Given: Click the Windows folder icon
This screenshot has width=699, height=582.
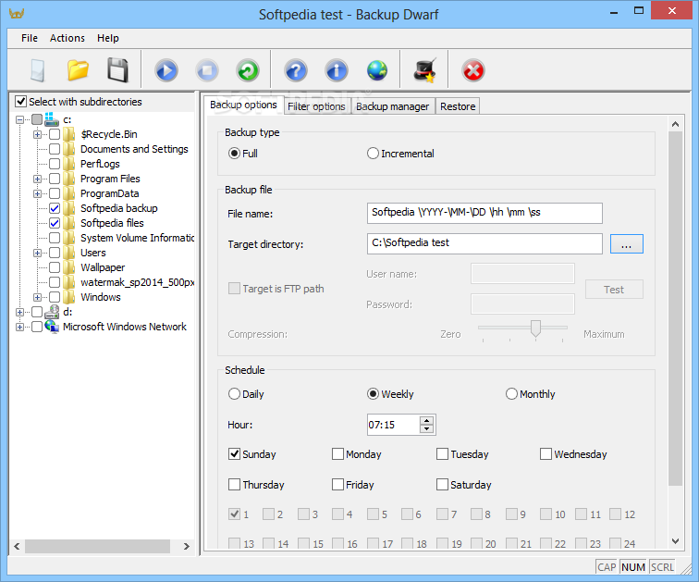Looking at the screenshot, I should [x=69, y=297].
